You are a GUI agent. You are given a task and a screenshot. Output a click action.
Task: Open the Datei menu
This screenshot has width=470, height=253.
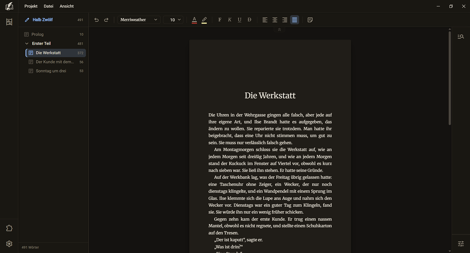point(49,6)
